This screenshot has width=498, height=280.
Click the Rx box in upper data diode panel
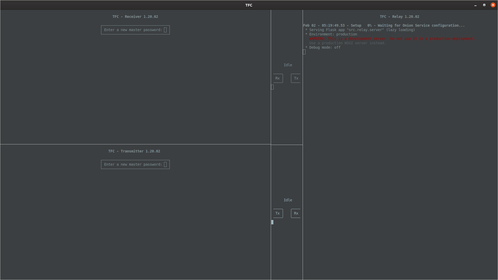278,78
